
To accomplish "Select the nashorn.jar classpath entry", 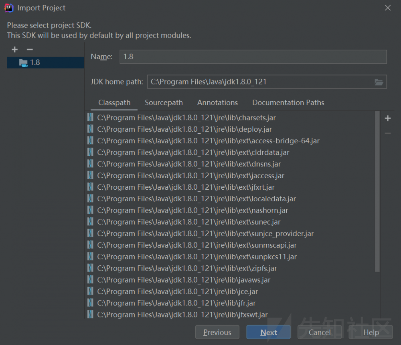I will [x=230, y=210].
